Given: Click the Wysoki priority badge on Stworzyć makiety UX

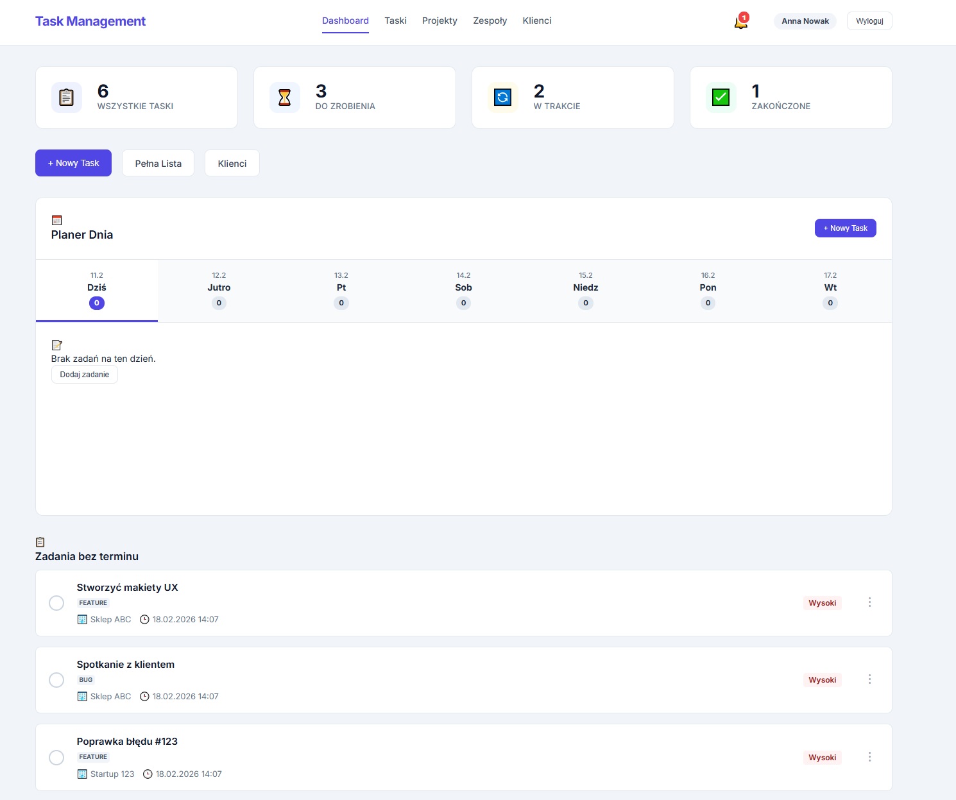Looking at the screenshot, I should (822, 603).
